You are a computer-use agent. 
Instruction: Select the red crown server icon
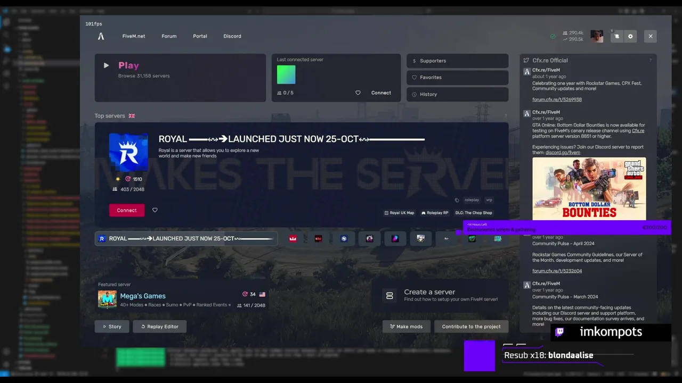(293, 239)
